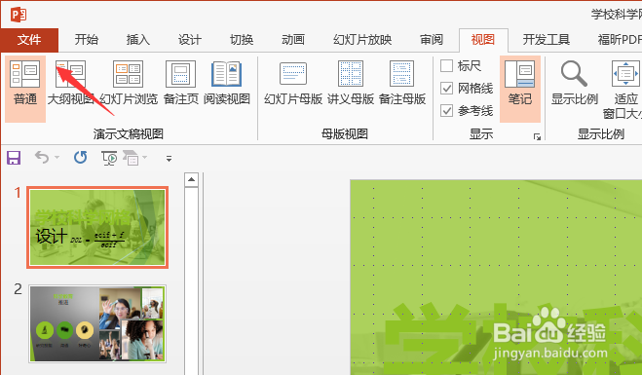Screen dimensions: 642x375
Task: Open the Slide Show (幻灯片放映) tab
Action: (362, 40)
